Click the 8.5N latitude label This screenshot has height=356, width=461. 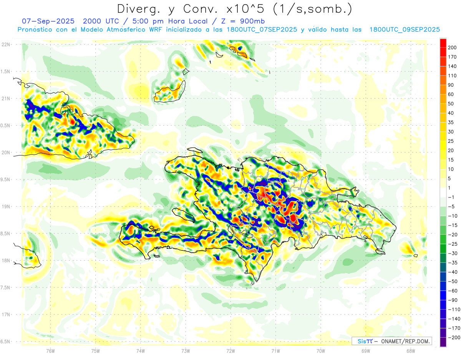(x=6, y=233)
